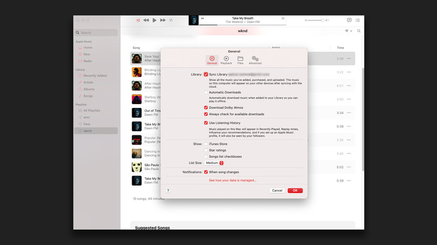The width and height of the screenshot is (437, 245).
Task: Uncheck the Sync Library checkbox
Action: tap(206, 74)
